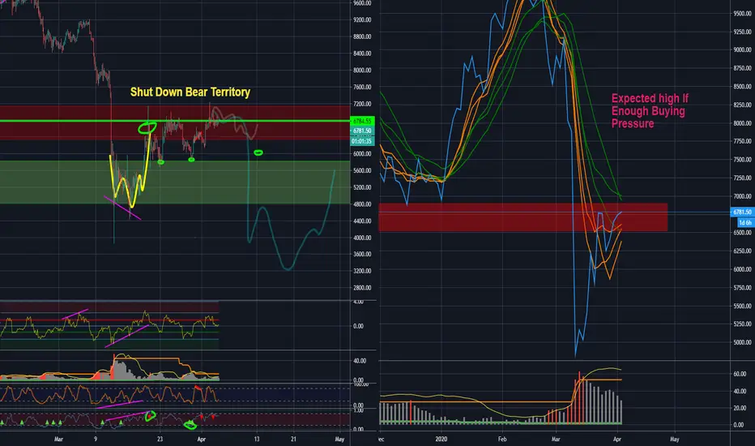Image resolution: width=755 pixels, height=446 pixels.
Task: Click the "May" label on left chart time axis
Action: click(339, 439)
